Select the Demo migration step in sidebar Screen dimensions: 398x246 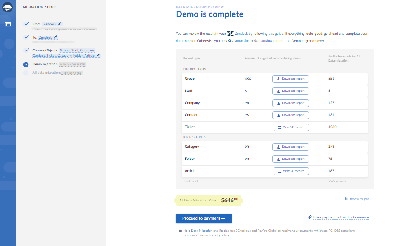46,65
